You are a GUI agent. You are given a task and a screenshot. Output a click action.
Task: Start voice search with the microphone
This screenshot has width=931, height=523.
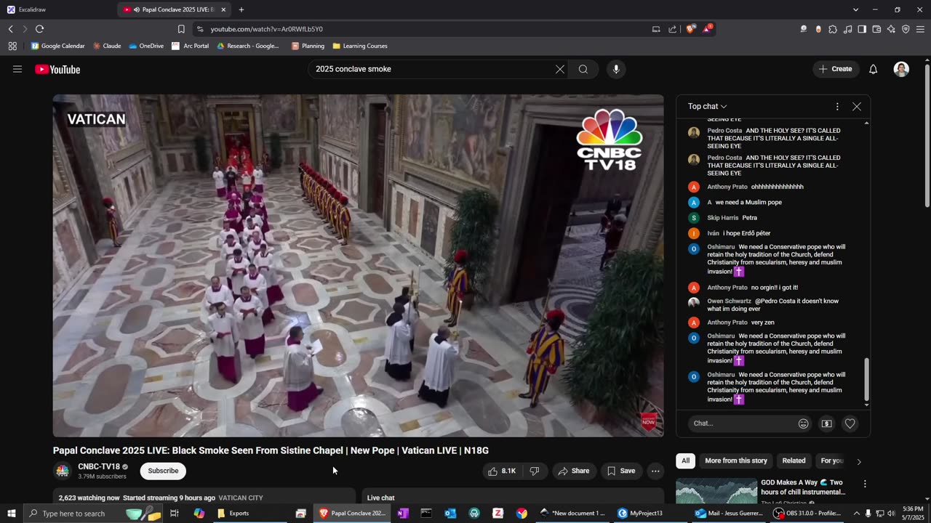pos(616,69)
